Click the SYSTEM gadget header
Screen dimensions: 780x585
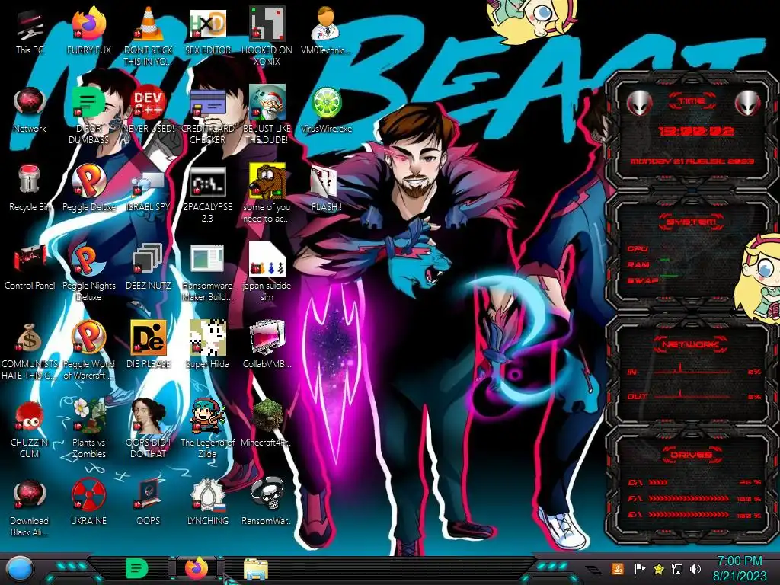[692, 222]
